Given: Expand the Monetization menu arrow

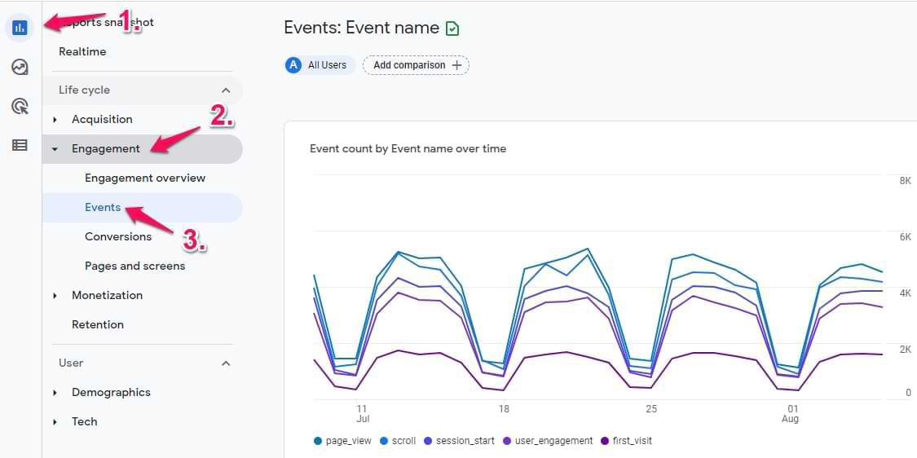Looking at the screenshot, I should coord(55,296).
